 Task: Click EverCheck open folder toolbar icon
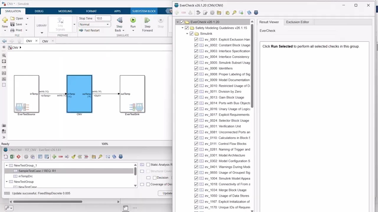click(219, 13)
